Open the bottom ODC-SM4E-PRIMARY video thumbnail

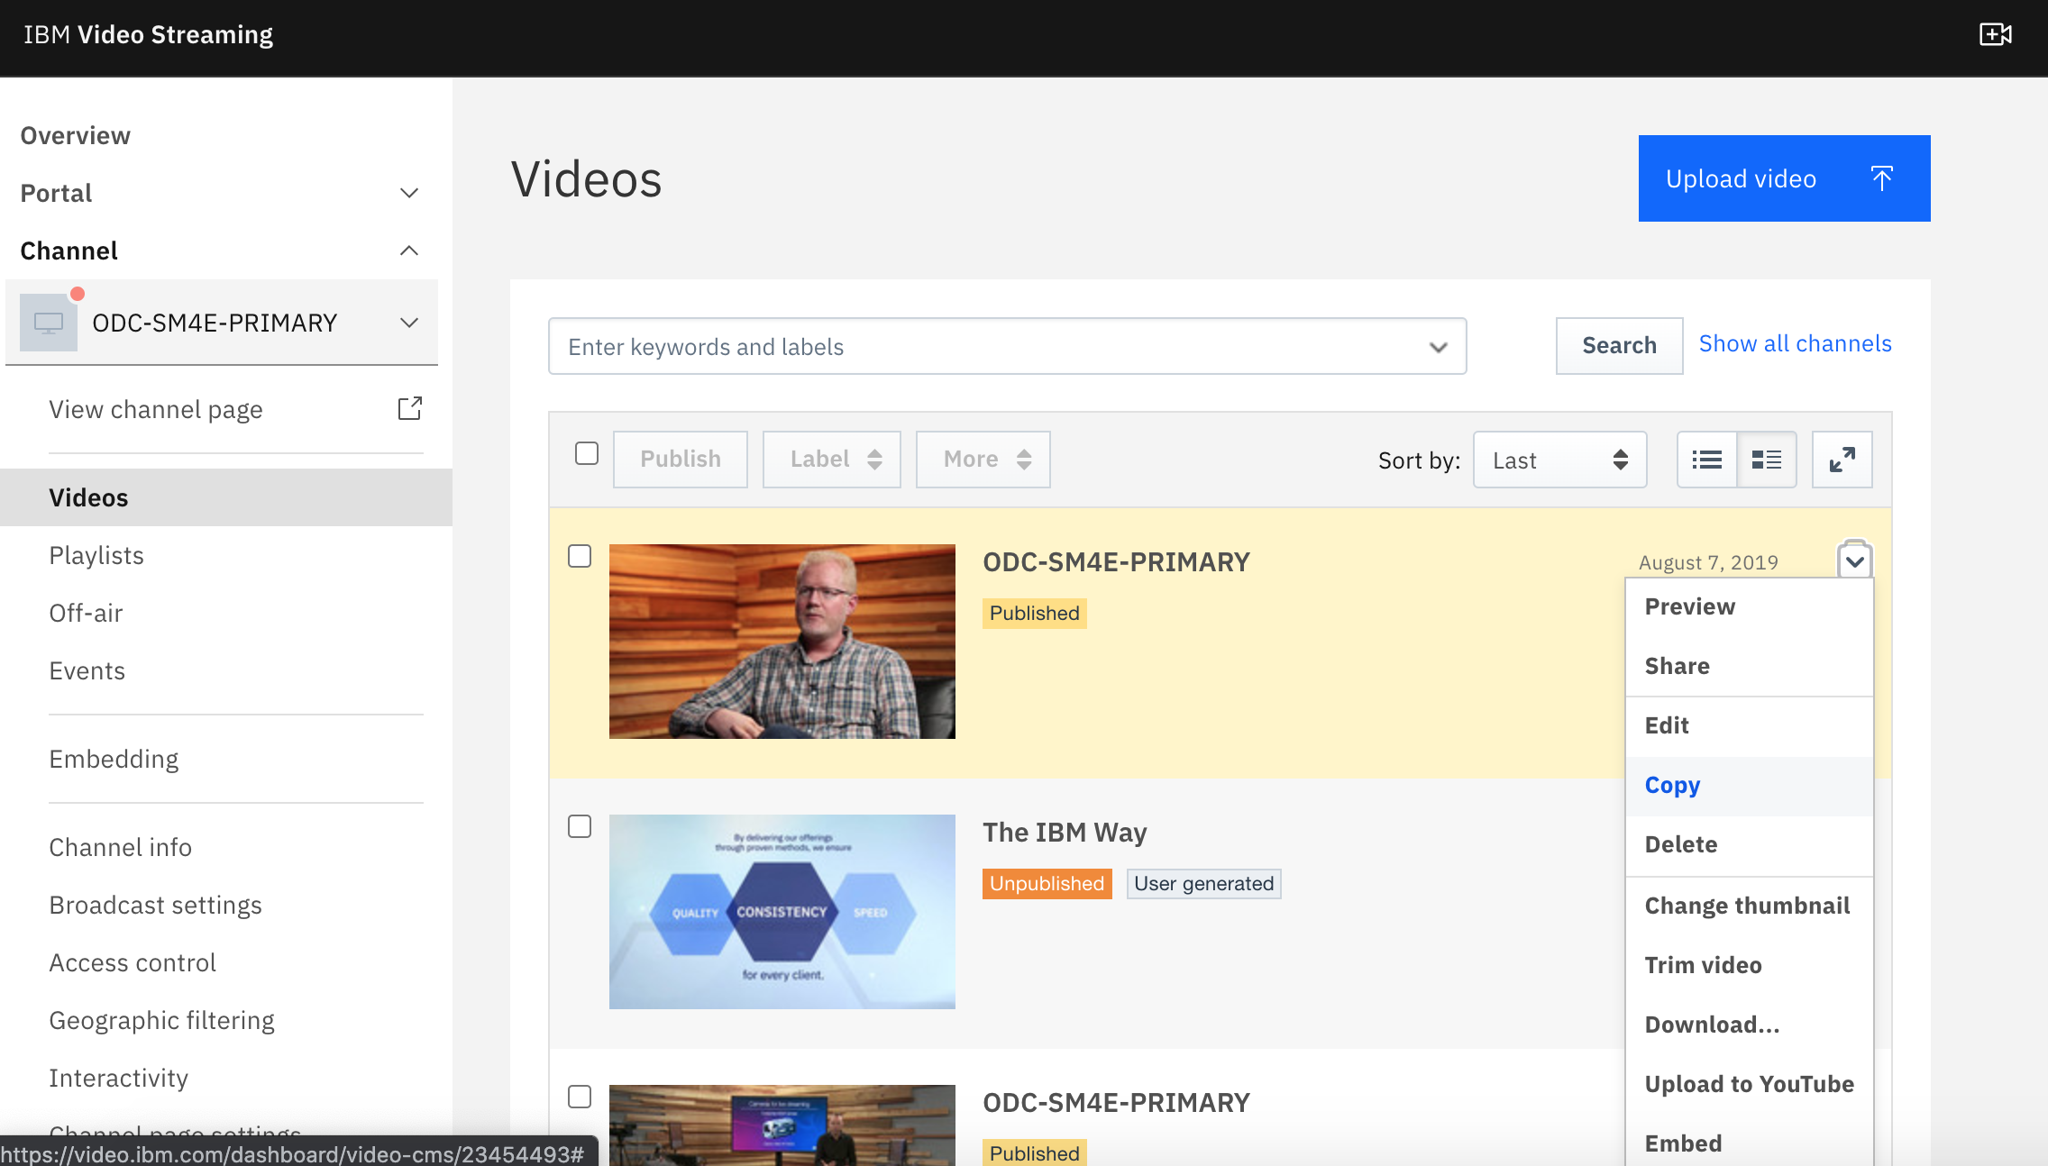[782, 1125]
